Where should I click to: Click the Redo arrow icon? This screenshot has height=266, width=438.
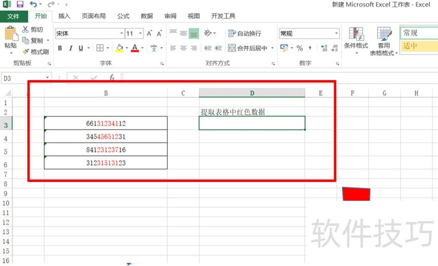(x=51, y=4)
